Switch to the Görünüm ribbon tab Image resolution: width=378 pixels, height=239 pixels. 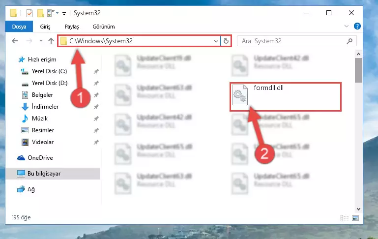104,27
